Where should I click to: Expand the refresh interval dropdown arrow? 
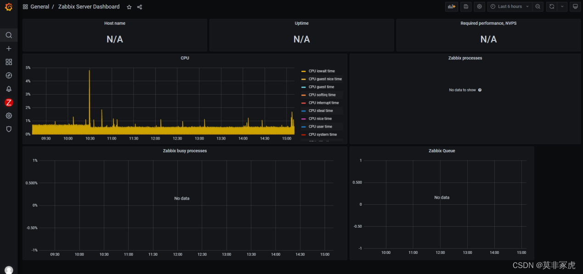coord(563,6)
